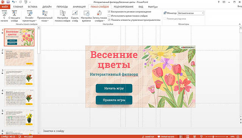Open the Главная tab
This screenshot has height=138, width=242.
coord(18,7)
